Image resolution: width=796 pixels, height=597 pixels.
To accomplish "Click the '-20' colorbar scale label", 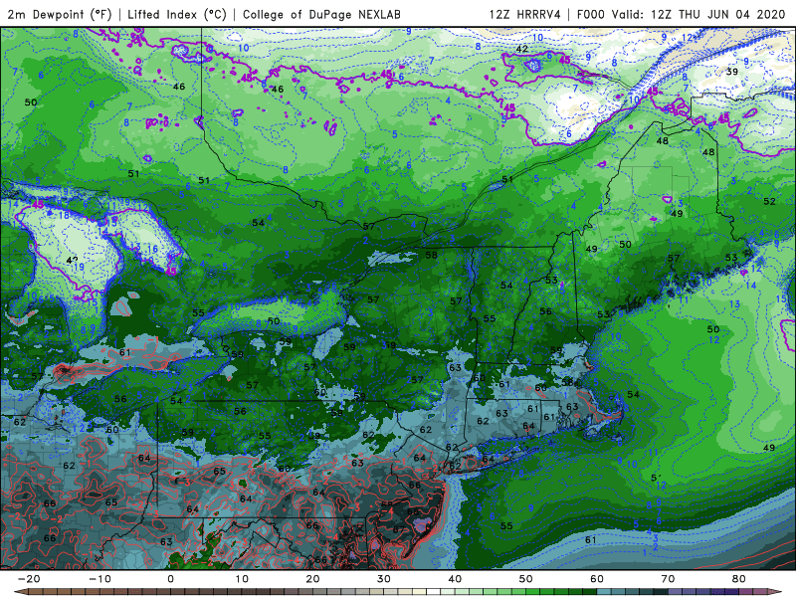I will coord(29,579).
